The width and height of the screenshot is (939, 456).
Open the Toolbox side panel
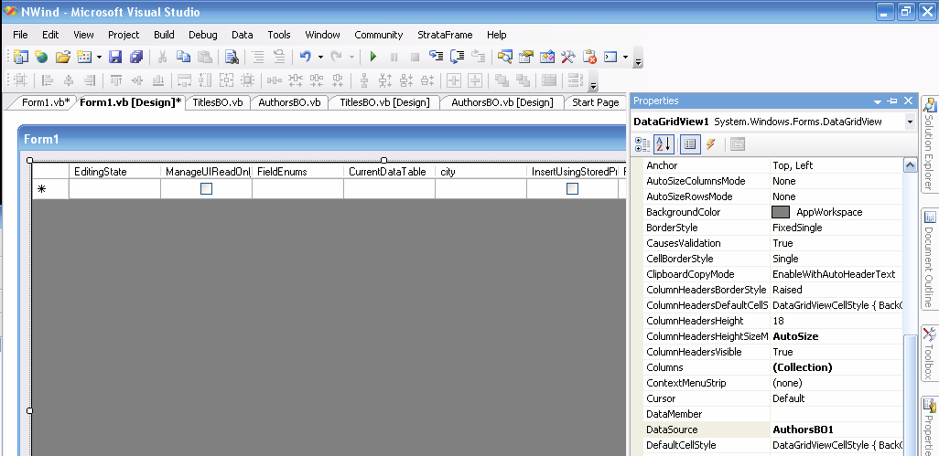click(929, 353)
